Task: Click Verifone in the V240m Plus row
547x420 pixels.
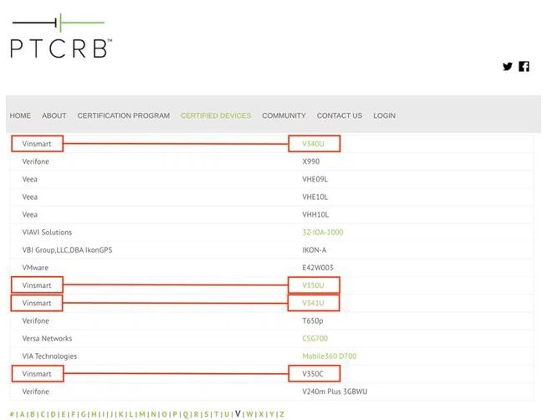Action: pyautogui.click(x=36, y=392)
